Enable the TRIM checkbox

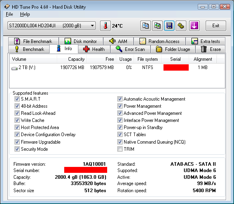tap(120, 149)
